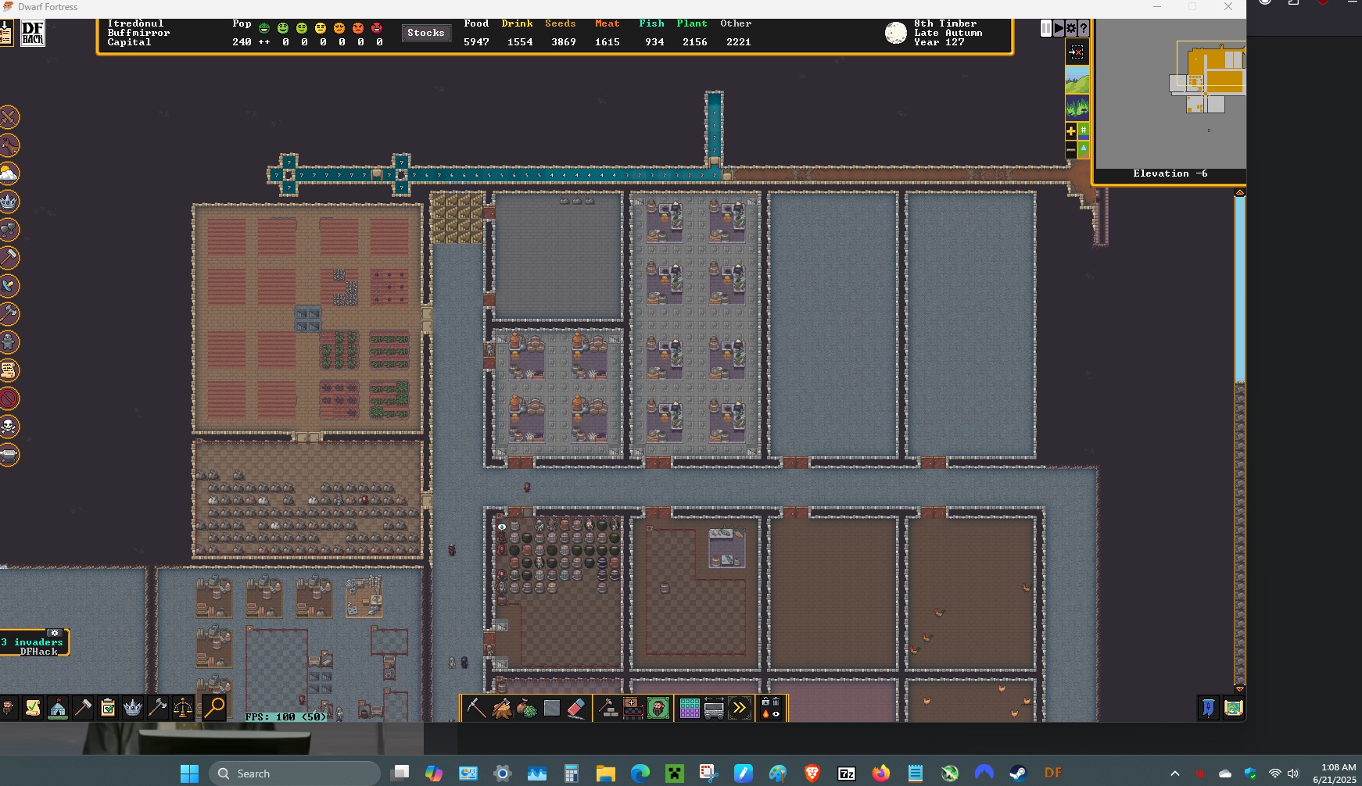Screen dimensions: 1362x786
Task: Open the question mark help
Action: 1084,28
